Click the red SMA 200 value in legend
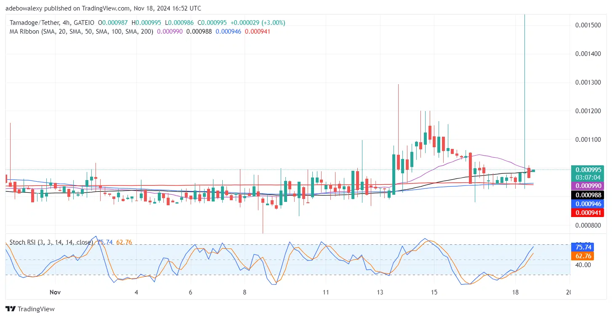612x318 pixels. tap(258, 32)
